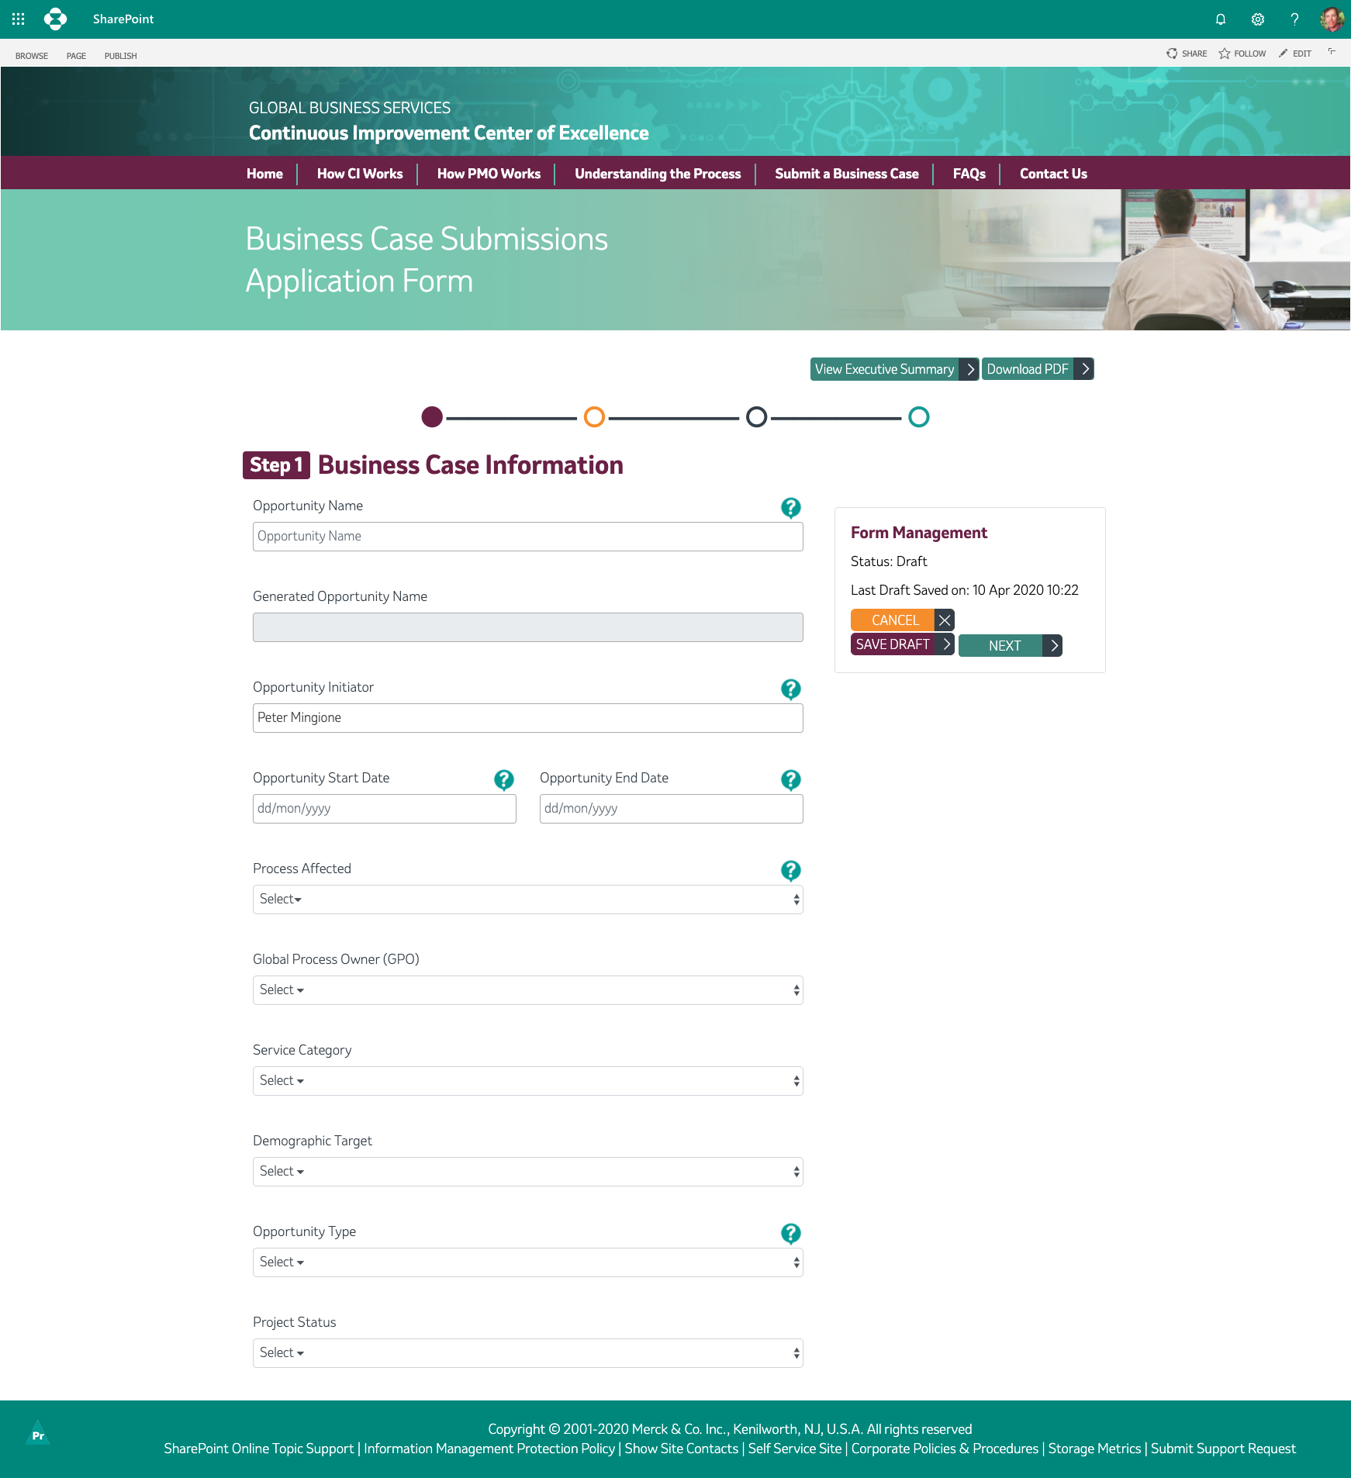Click the help icon for Opportunity Initiator
The height and width of the screenshot is (1478, 1351).
[790, 689]
